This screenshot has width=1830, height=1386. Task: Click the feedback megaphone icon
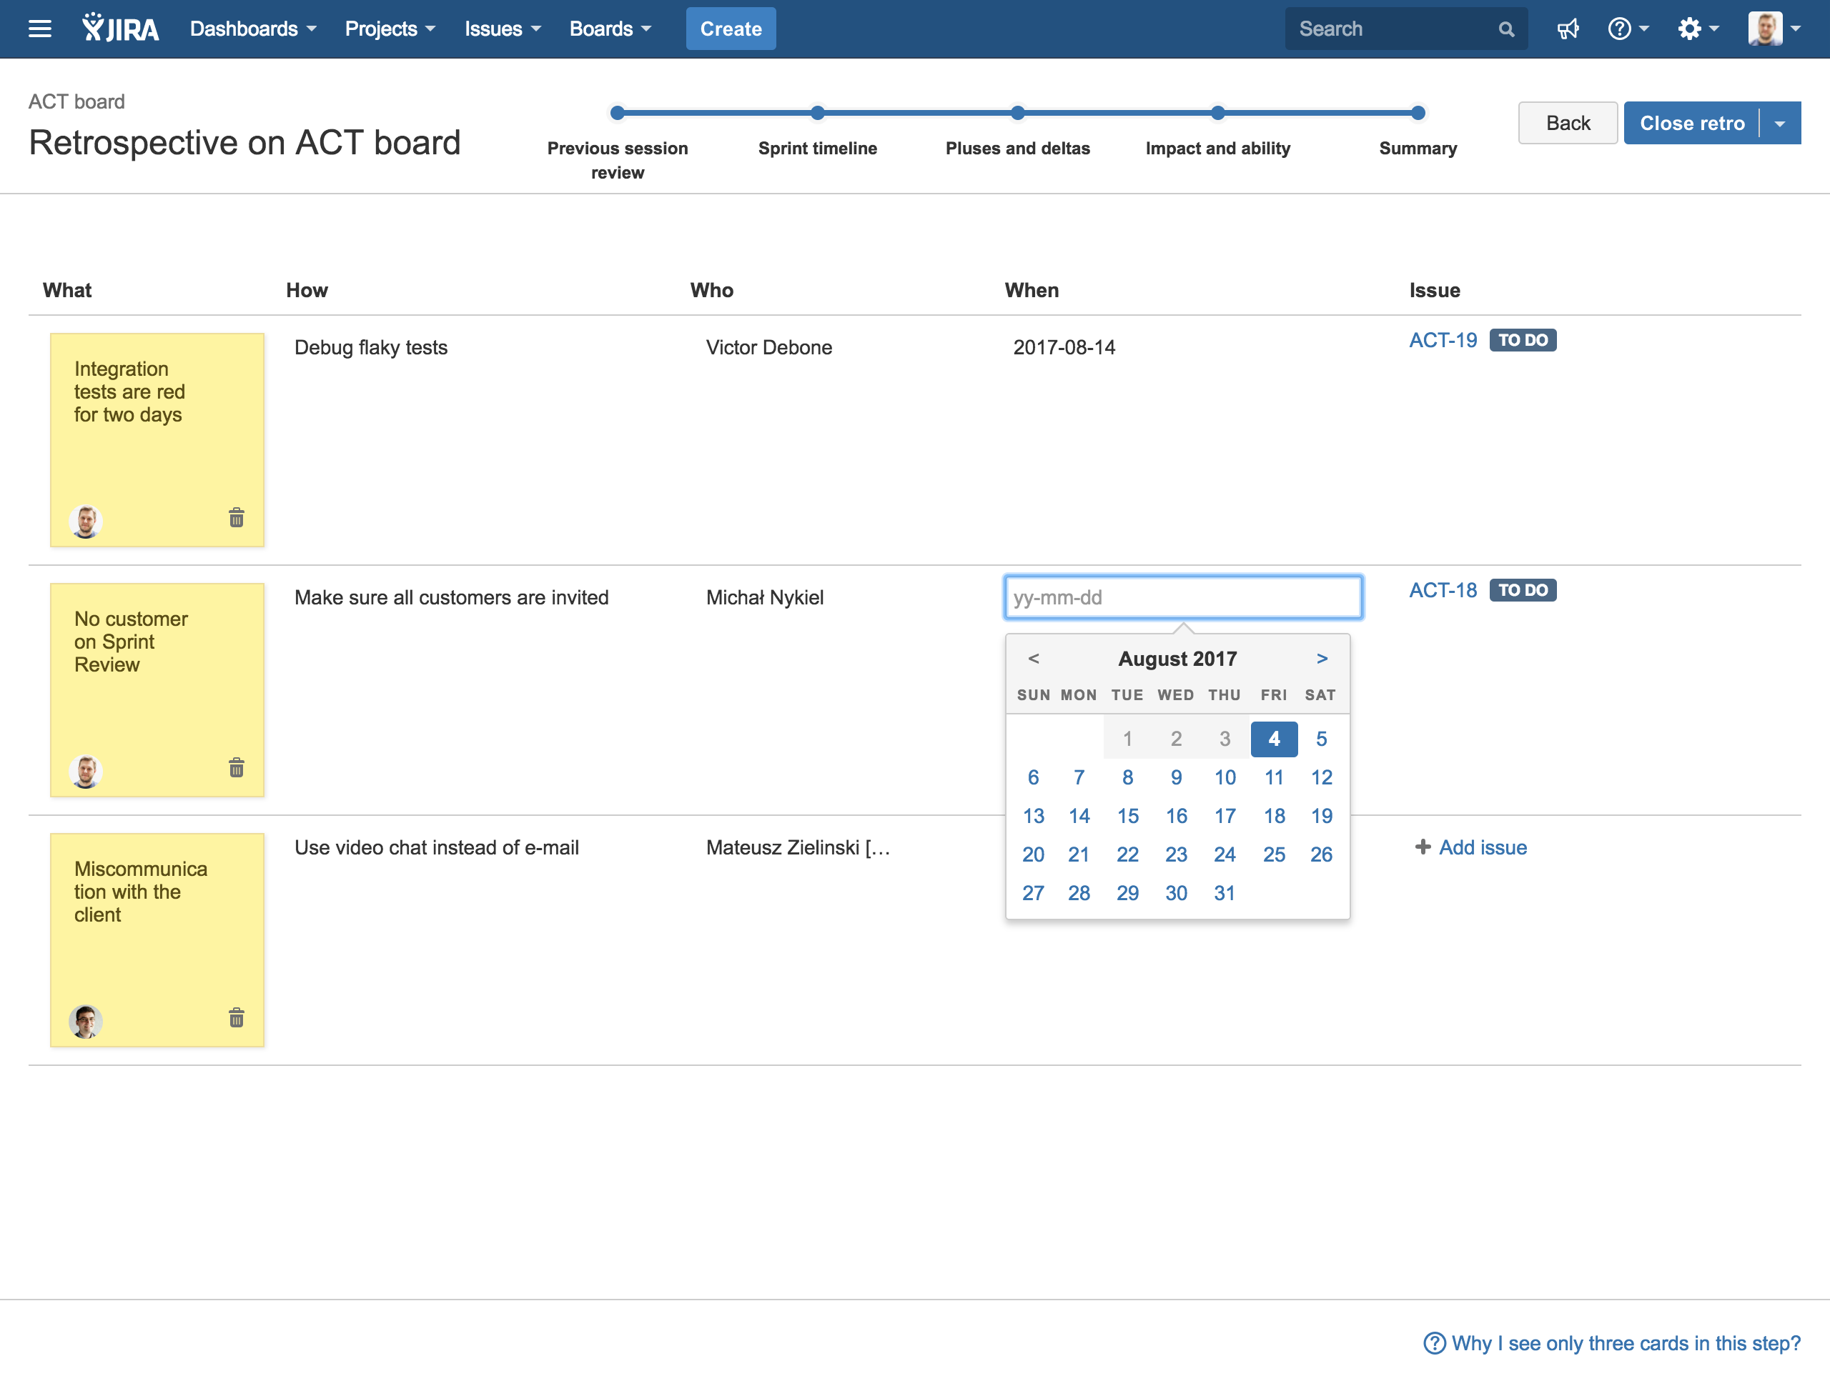[1567, 29]
